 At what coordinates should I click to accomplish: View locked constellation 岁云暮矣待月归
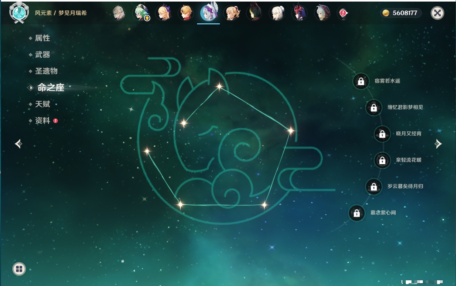click(x=374, y=186)
